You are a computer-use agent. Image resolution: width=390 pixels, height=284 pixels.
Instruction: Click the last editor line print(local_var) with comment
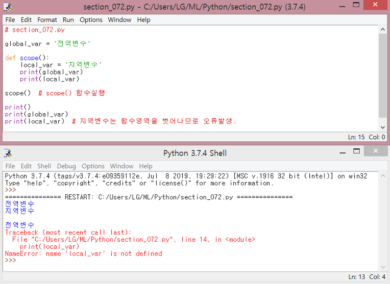pyautogui.click(x=120, y=121)
